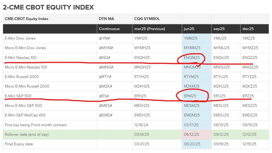Click the 'M2KU25' symbol cell

(221, 86)
